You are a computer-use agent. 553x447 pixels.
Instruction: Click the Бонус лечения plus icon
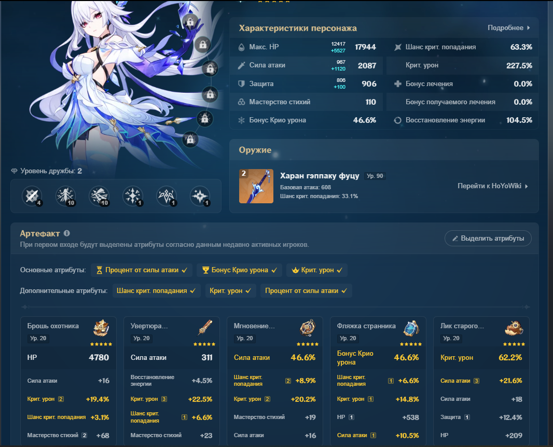[397, 83]
